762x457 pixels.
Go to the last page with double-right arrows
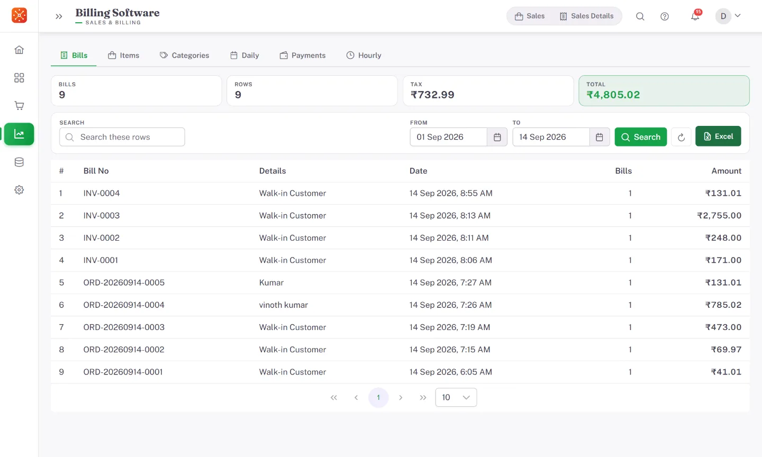[423, 398]
